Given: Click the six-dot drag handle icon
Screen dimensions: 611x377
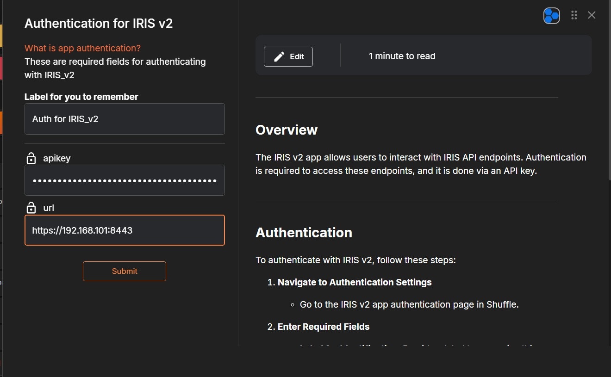Looking at the screenshot, I should [x=574, y=15].
